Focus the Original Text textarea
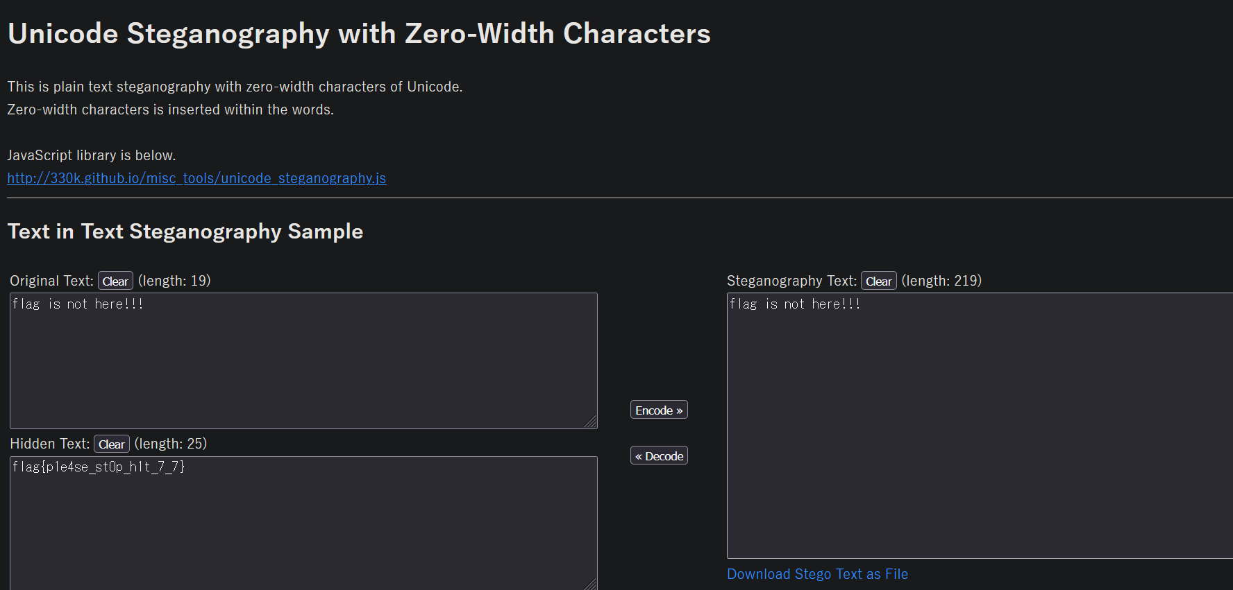1233x590 pixels. point(303,367)
